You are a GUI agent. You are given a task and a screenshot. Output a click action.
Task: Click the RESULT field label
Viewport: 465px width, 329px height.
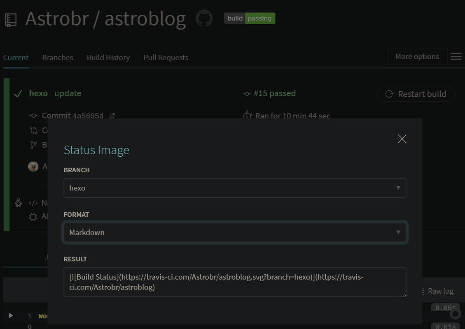(75, 259)
